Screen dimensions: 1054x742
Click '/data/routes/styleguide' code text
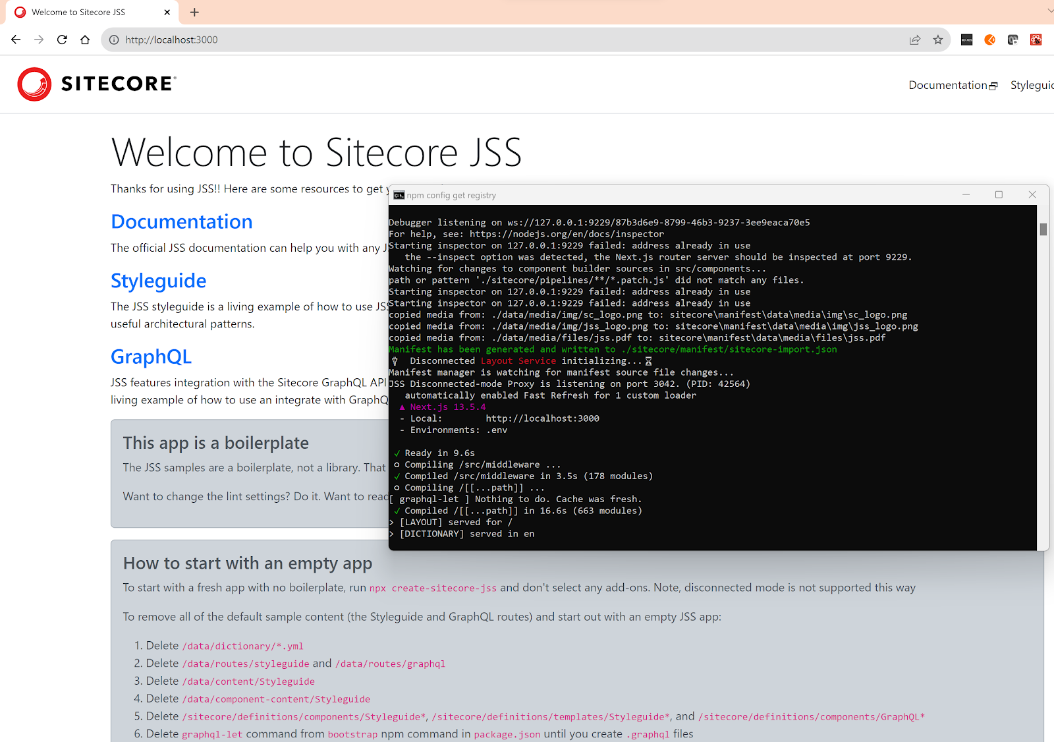(x=246, y=664)
